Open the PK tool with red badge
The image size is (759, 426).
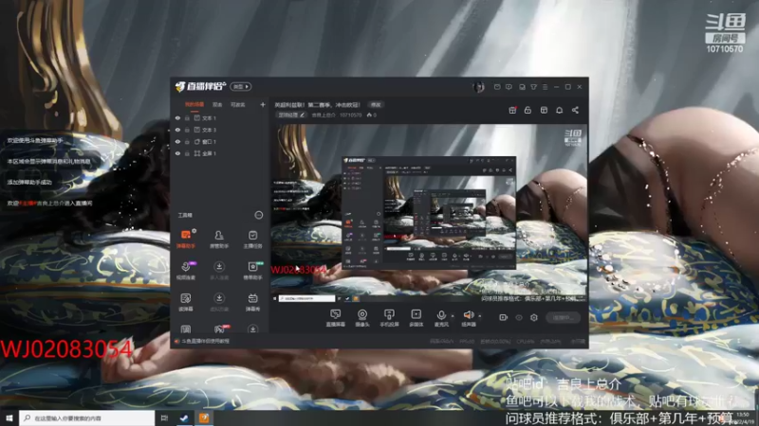[220, 329]
